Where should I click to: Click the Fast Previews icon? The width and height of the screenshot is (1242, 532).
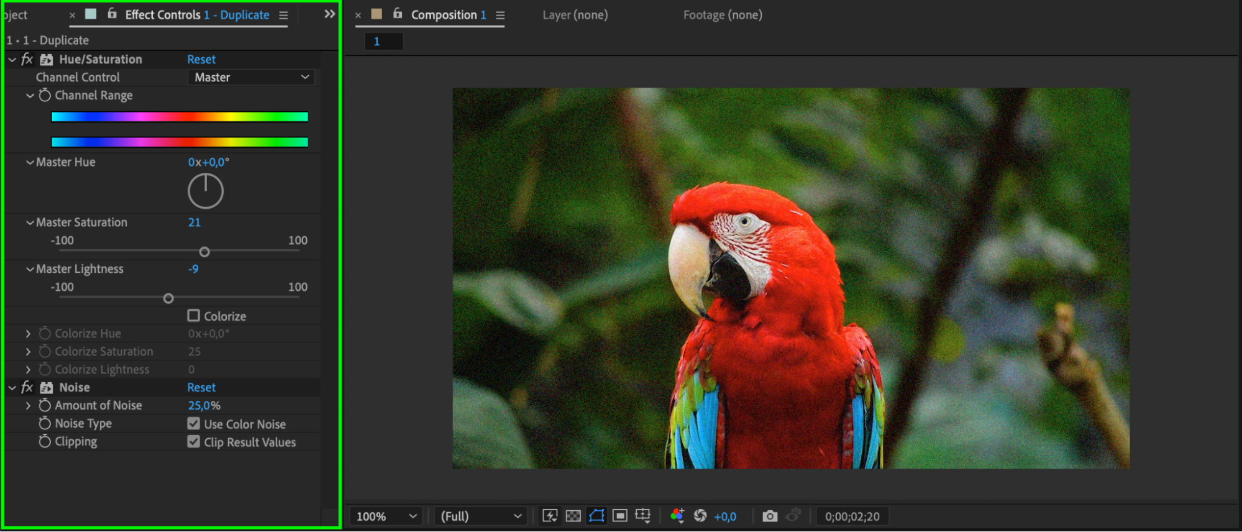(550, 516)
